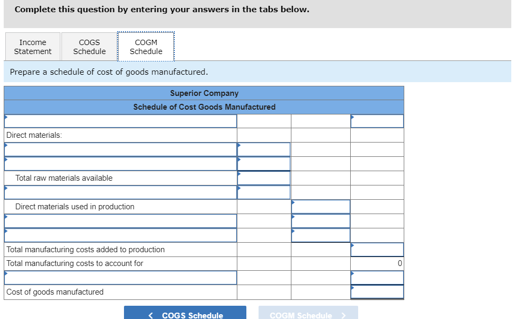Open amount dropdown beside Direct materials used in production
This screenshot has height=319, width=524.
tap(320, 206)
